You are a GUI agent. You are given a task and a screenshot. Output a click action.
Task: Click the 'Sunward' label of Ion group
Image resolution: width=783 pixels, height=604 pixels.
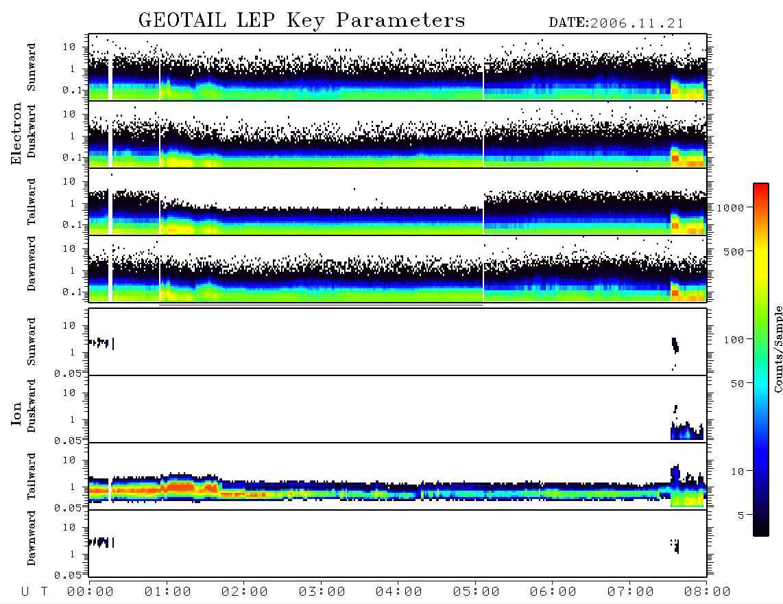pos(32,342)
